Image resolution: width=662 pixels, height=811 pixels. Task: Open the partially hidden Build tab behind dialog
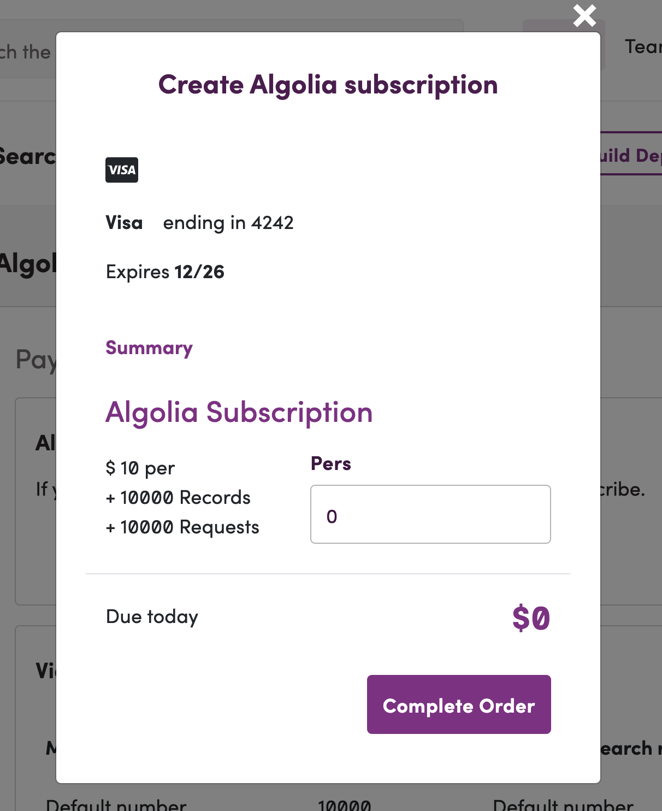click(631, 155)
